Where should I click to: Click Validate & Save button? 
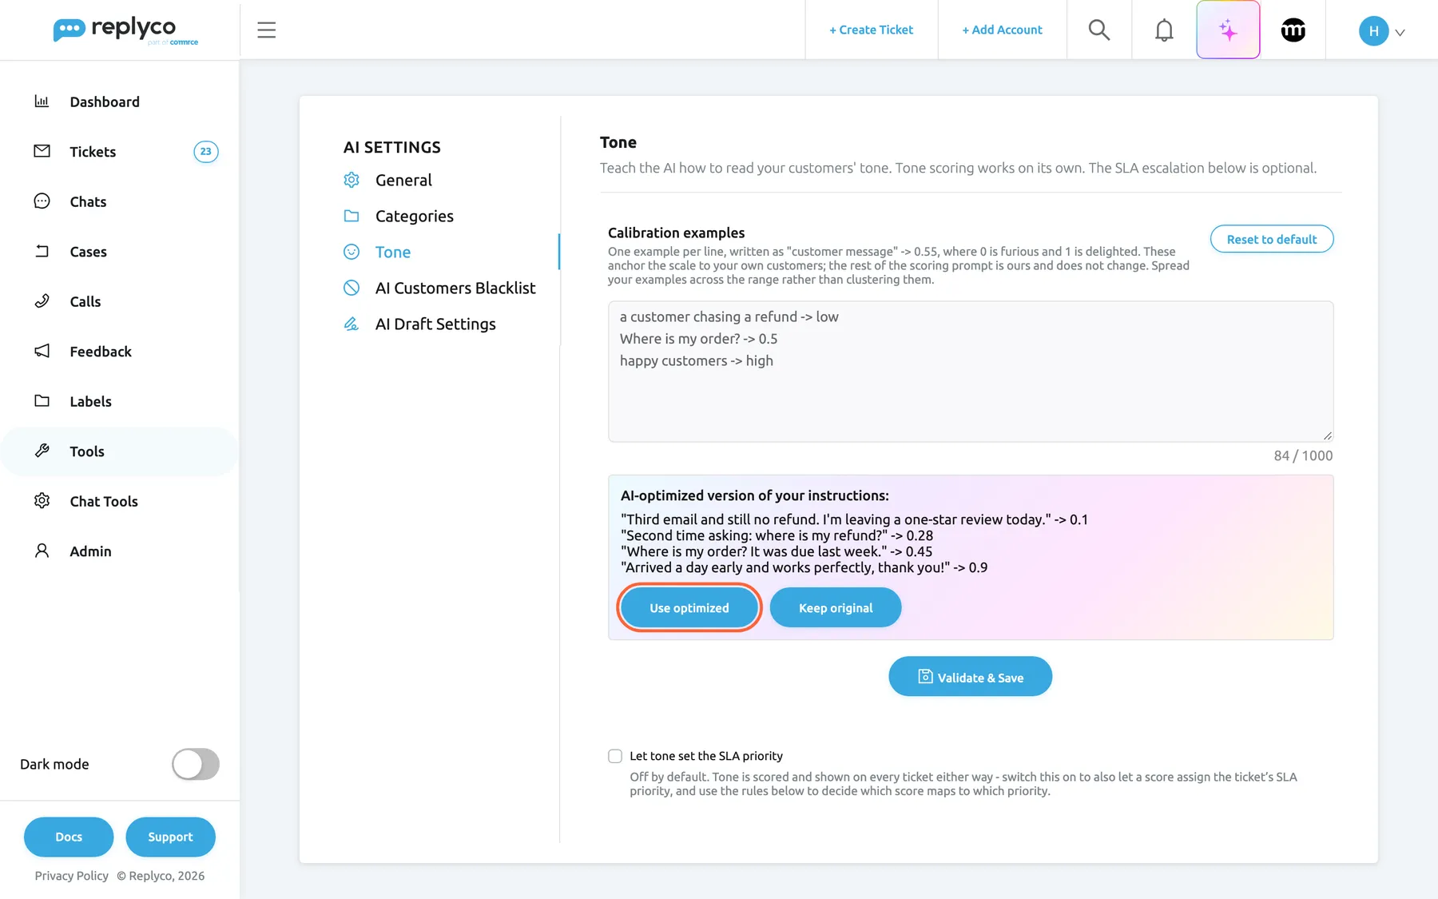pos(970,677)
